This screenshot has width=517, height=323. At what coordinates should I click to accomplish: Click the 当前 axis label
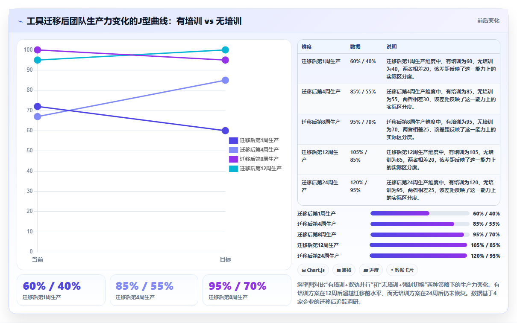(37, 259)
